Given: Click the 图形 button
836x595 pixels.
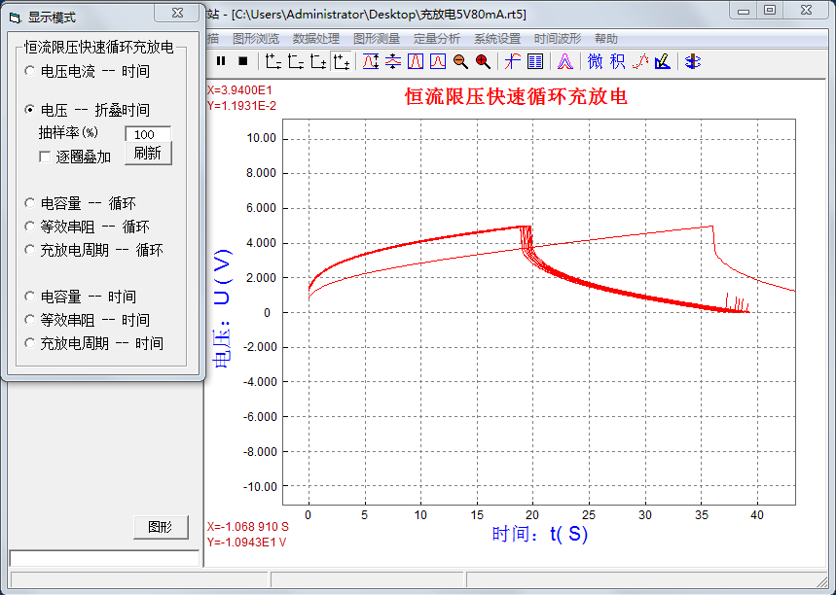Looking at the screenshot, I should [x=160, y=527].
